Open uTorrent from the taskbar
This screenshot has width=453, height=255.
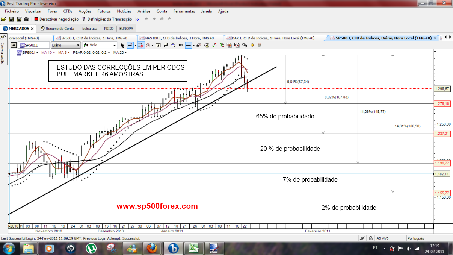tap(91, 248)
